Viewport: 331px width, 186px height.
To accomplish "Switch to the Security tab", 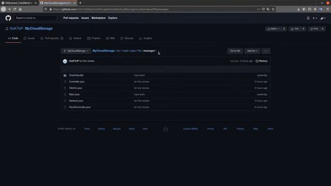I will click(127, 38).
